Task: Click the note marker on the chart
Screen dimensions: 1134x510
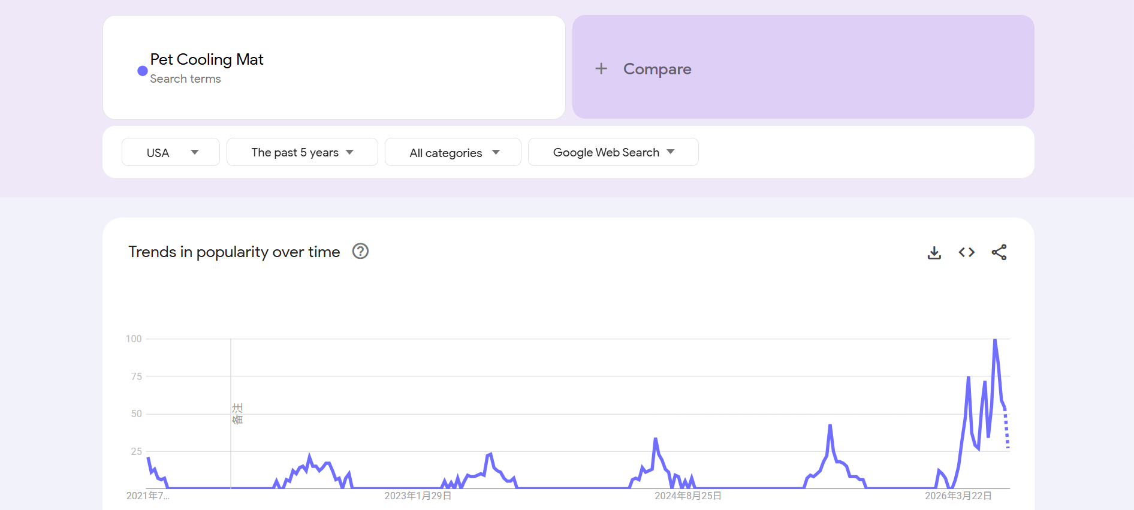Action: [237, 414]
